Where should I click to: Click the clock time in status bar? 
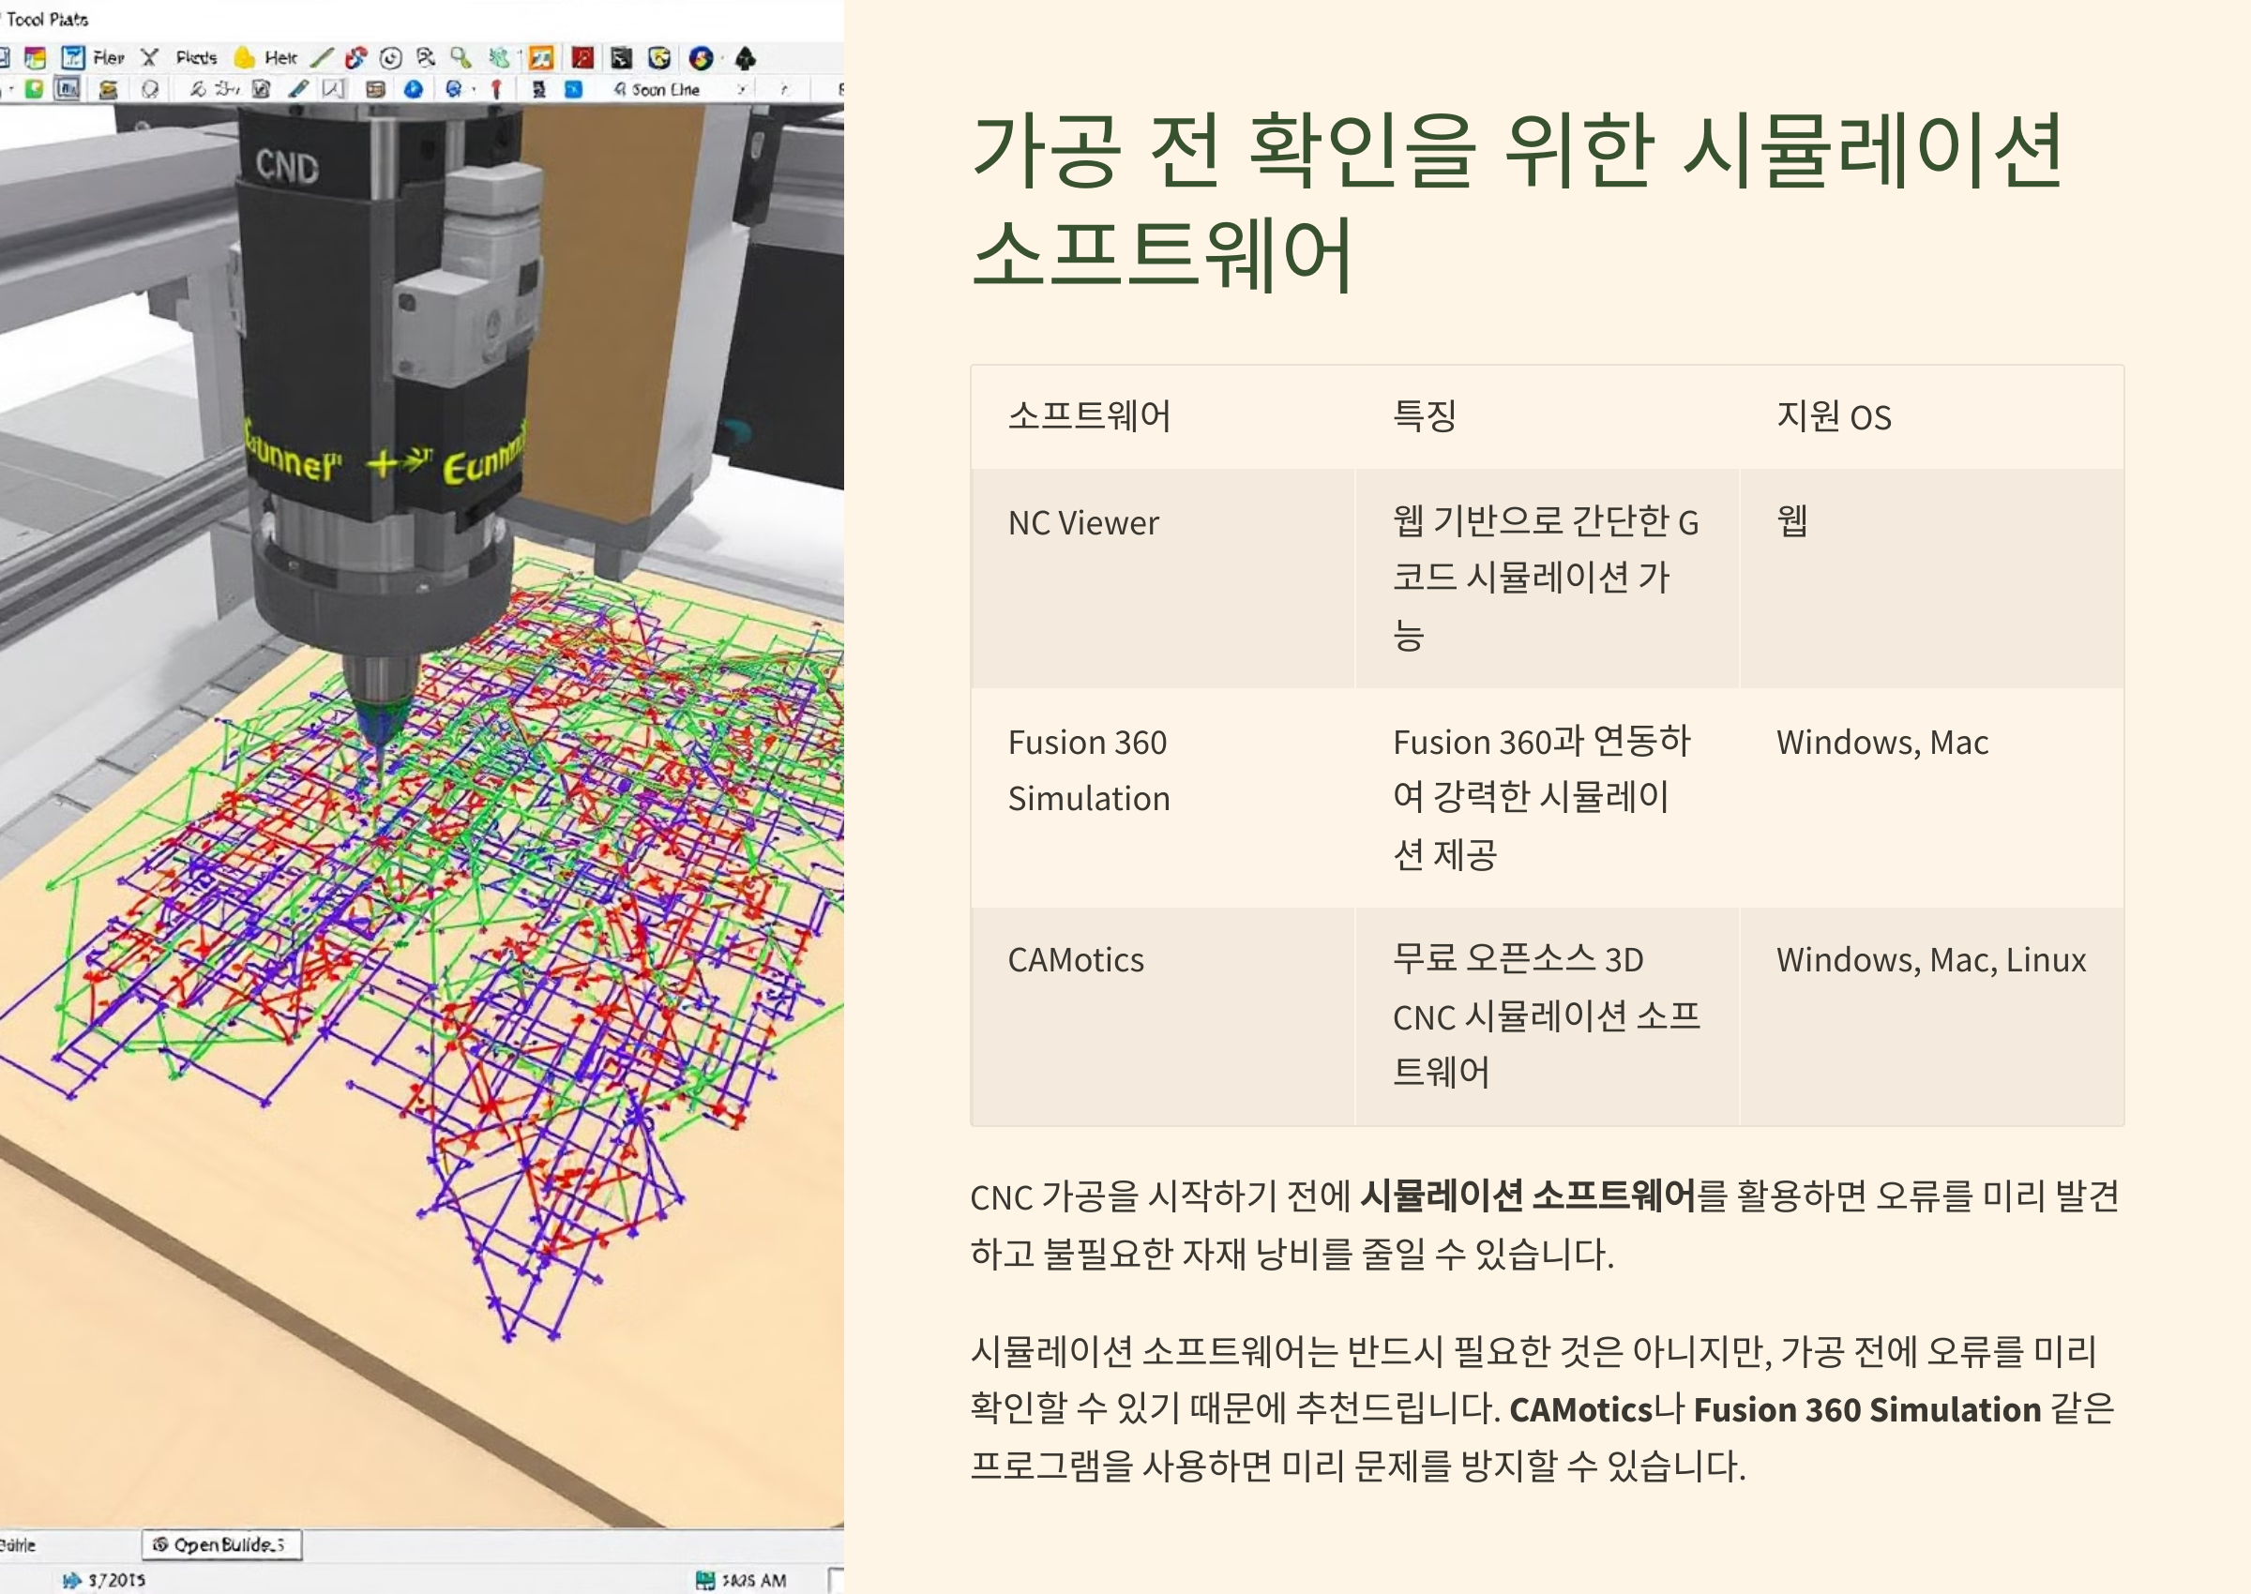point(753,1580)
